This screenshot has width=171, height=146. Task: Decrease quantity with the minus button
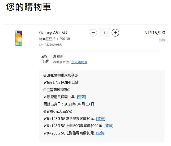pyautogui.click(x=93, y=33)
